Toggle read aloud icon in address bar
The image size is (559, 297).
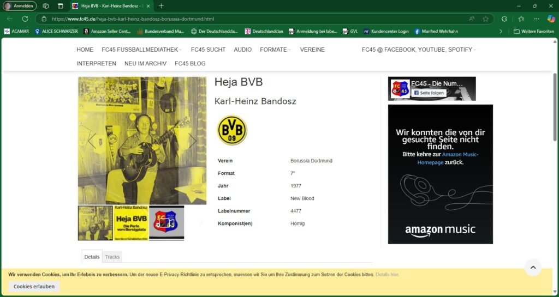pos(472,19)
